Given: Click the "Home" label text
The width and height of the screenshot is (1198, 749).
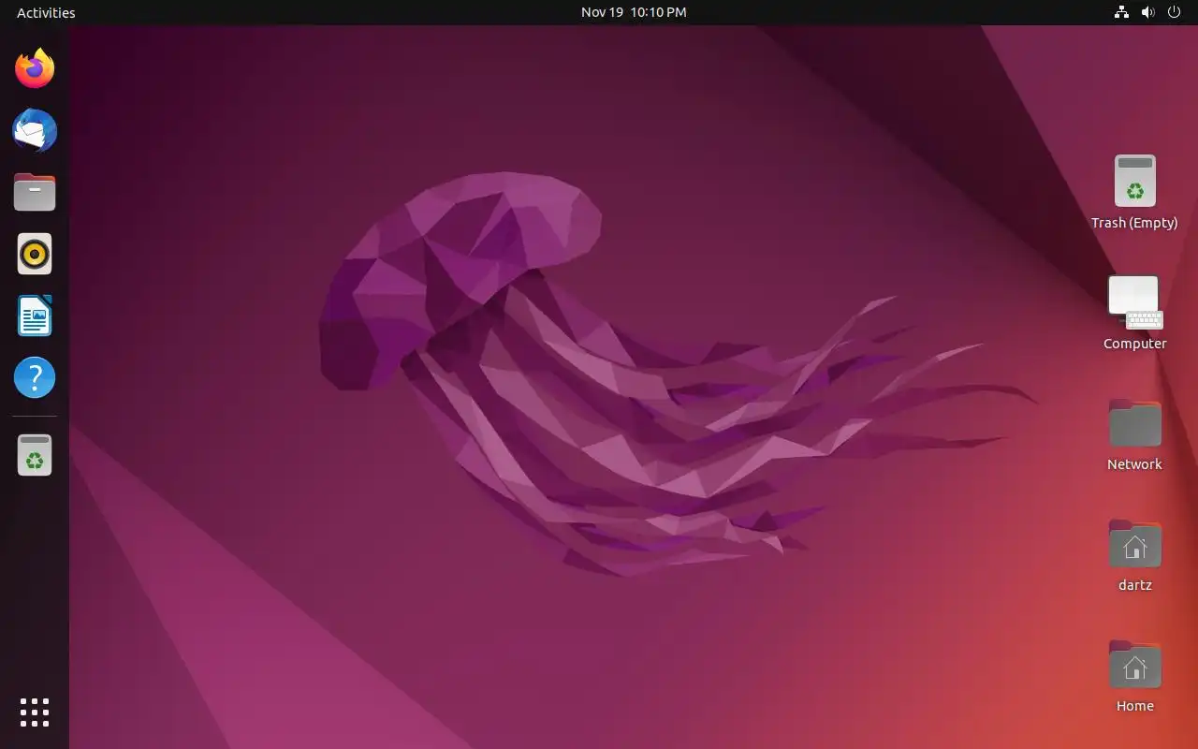Looking at the screenshot, I should coord(1134,706).
